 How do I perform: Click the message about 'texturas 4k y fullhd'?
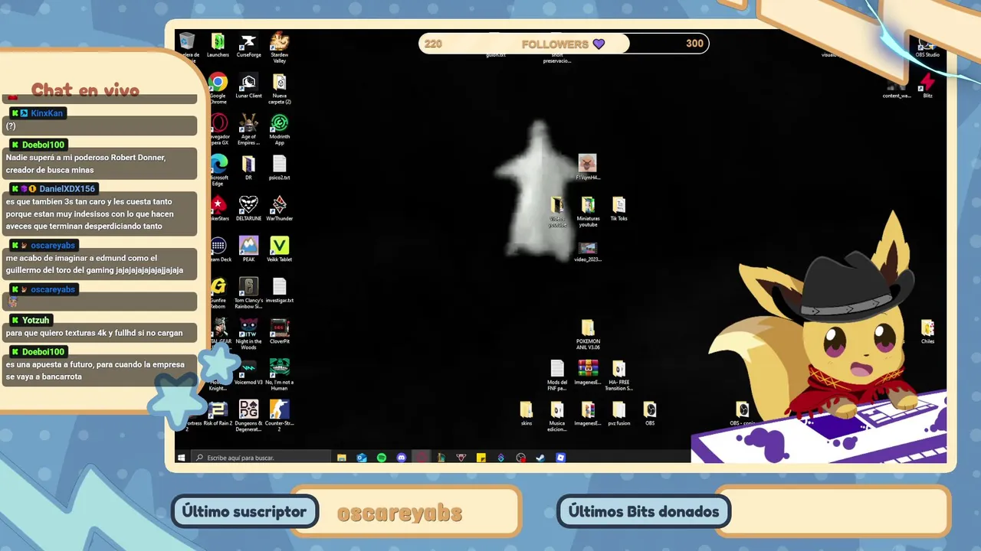tap(99, 334)
